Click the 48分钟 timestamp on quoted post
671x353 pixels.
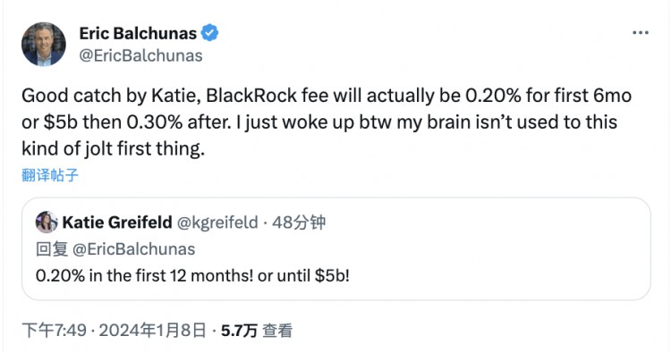coord(299,223)
